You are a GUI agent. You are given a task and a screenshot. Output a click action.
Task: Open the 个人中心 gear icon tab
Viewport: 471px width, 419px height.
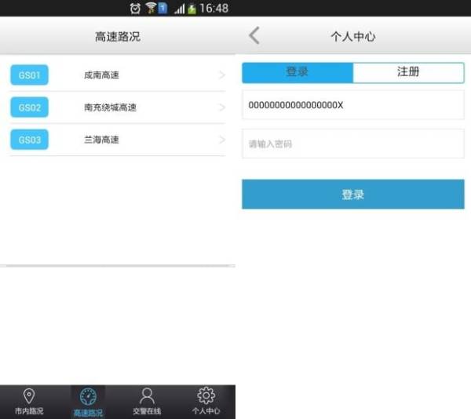206,402
